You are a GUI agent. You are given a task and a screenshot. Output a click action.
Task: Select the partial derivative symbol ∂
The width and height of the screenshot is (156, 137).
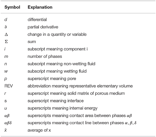[6, 27]
